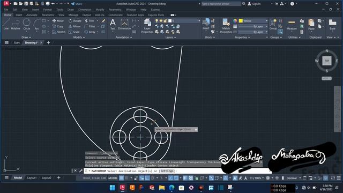343x193 pixels.
Task: Expand the Properties panel
Action: pyautogui.click(x=242, y=38)
